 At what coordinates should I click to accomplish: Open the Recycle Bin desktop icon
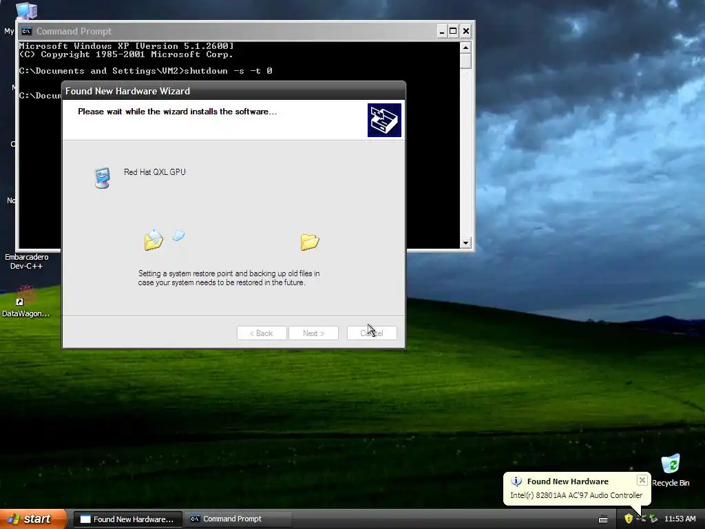coord(671,470)
